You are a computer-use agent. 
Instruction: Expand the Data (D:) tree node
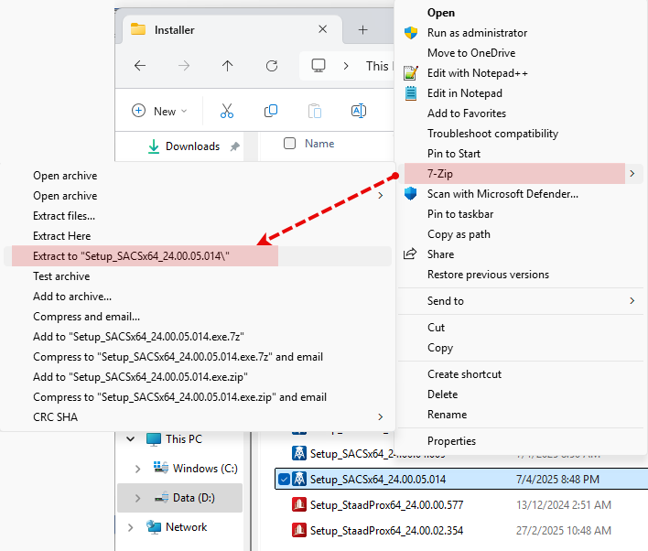coord(137,498)
